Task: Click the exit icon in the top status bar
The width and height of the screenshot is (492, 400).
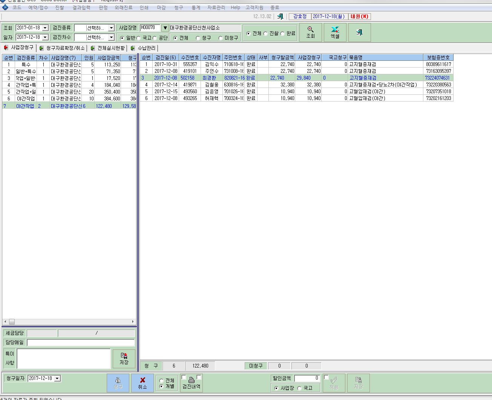Action: pyautogui.click(x=280, y=16)
